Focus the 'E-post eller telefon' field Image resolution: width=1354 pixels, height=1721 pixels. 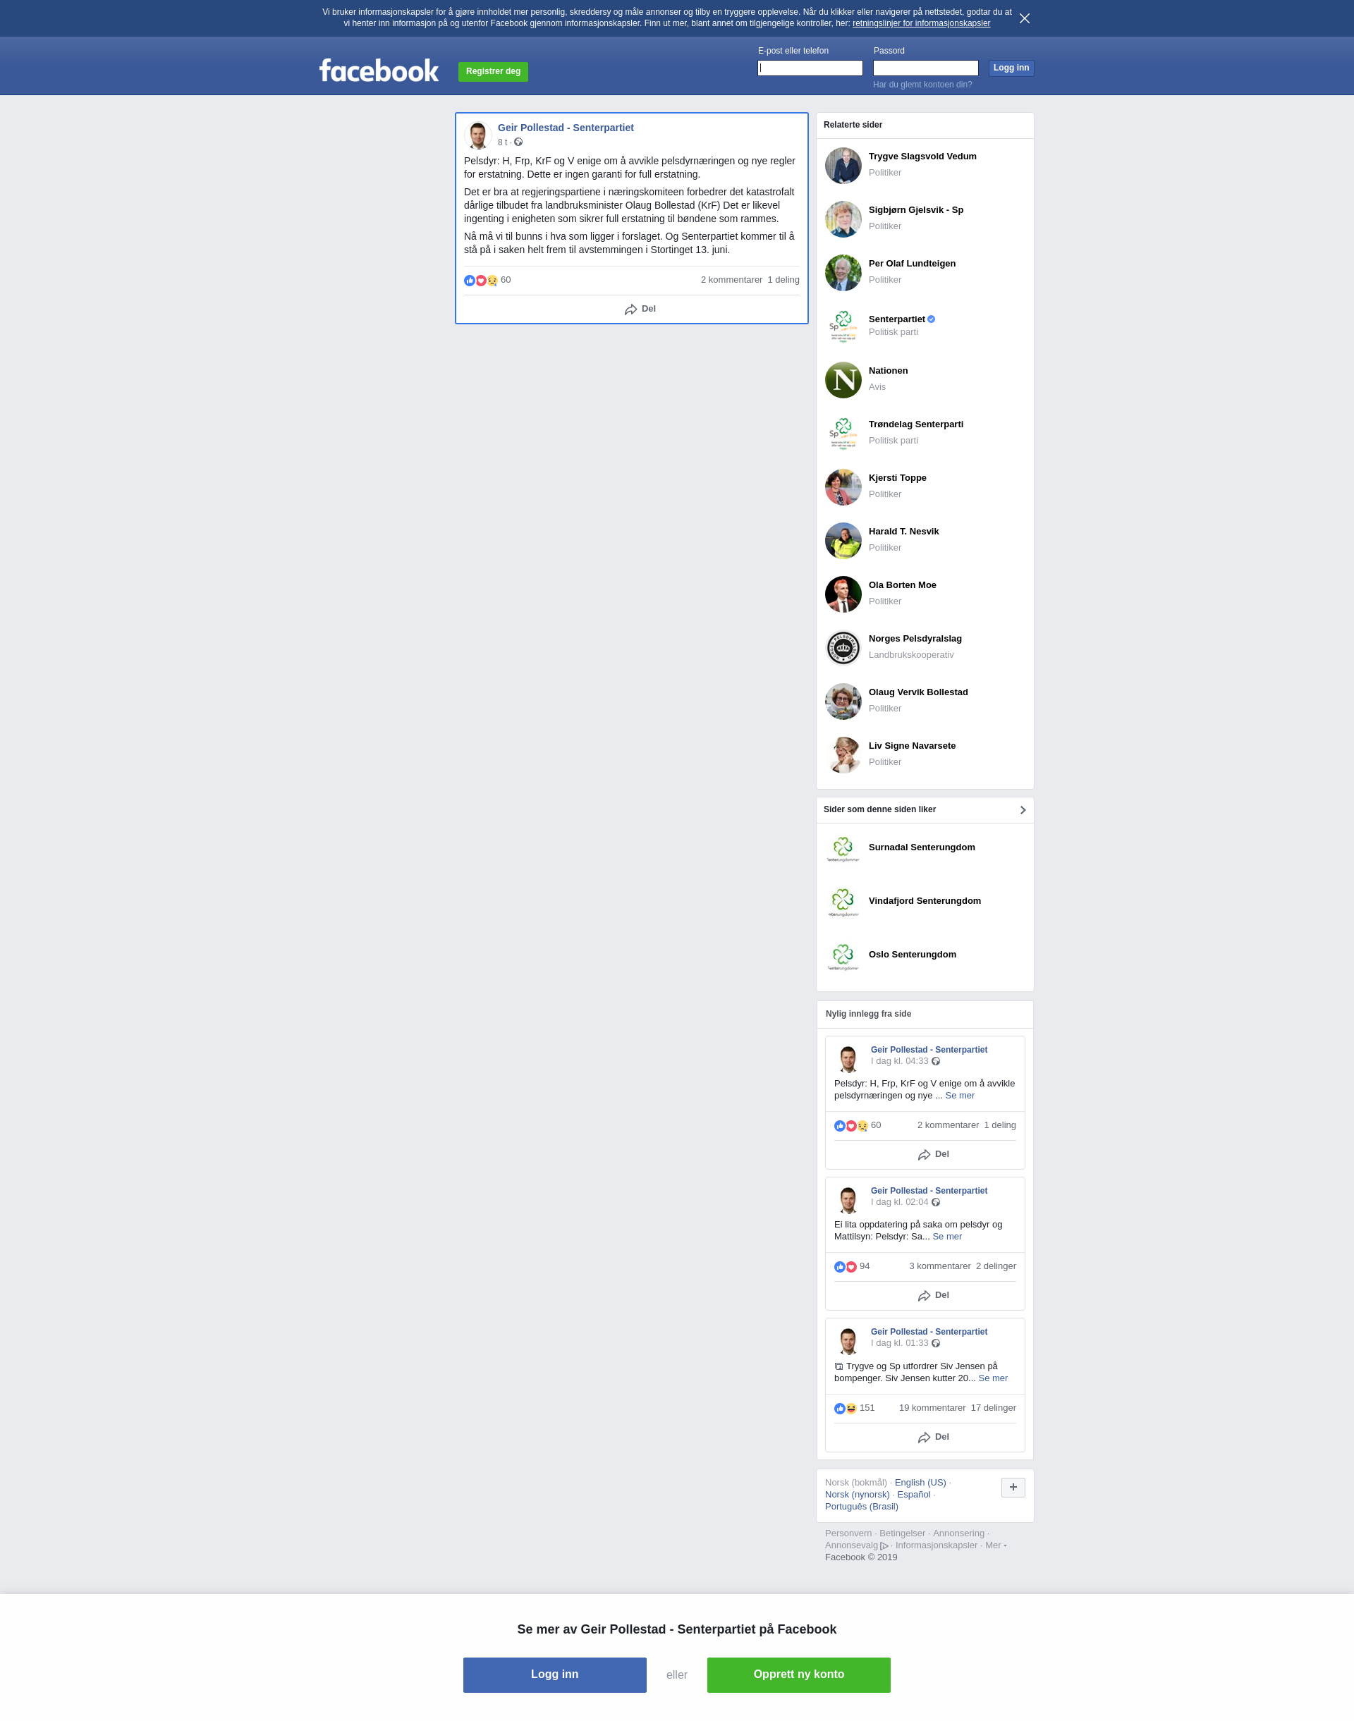point(810,68)
